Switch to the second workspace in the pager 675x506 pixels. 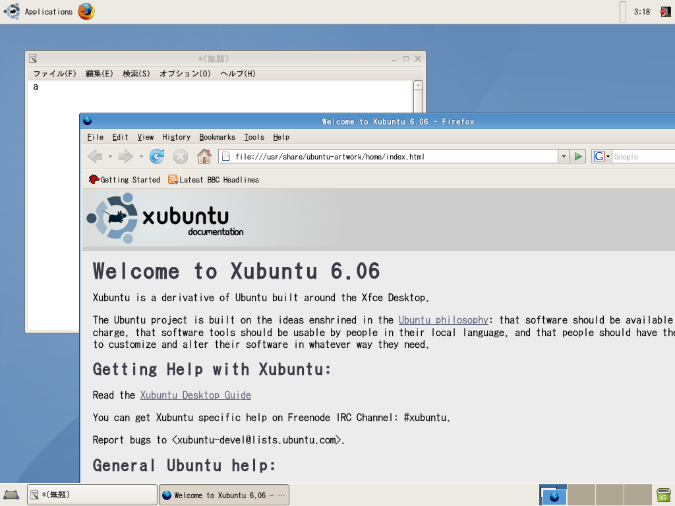pos(581,495)
